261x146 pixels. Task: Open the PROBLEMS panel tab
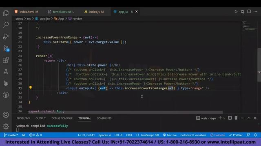23,118
